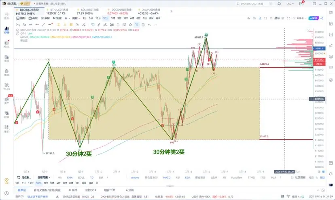Delete drawings with trash icon
The image size is (335, 200).
143,25
